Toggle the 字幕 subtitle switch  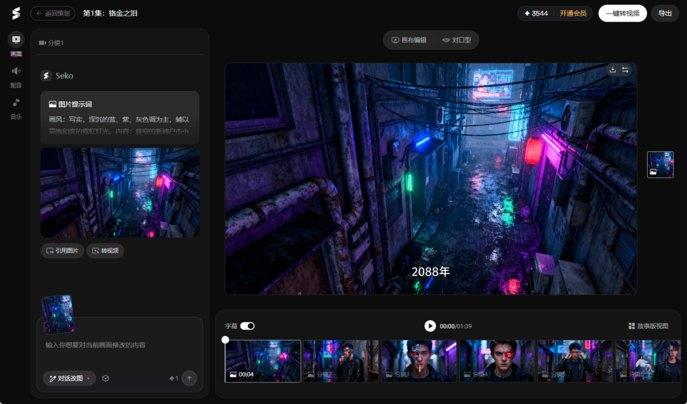coord(247,326)
